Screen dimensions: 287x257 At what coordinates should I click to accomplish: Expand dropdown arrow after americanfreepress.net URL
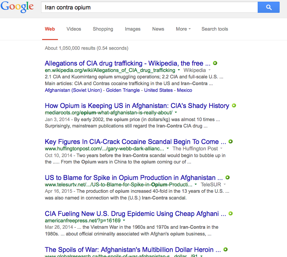click(124, 220)
